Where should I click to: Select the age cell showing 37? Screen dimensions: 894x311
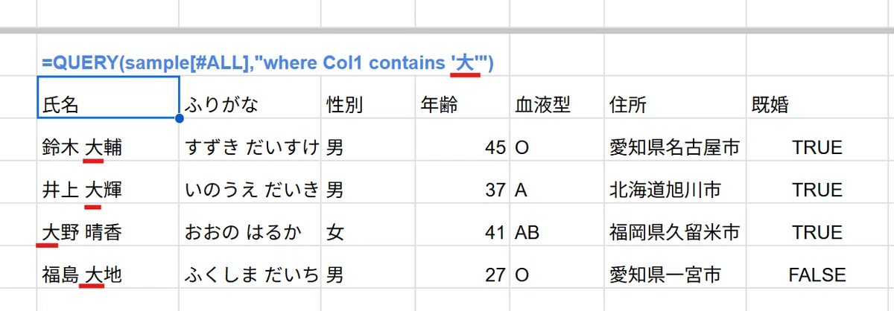coord(461,190)
